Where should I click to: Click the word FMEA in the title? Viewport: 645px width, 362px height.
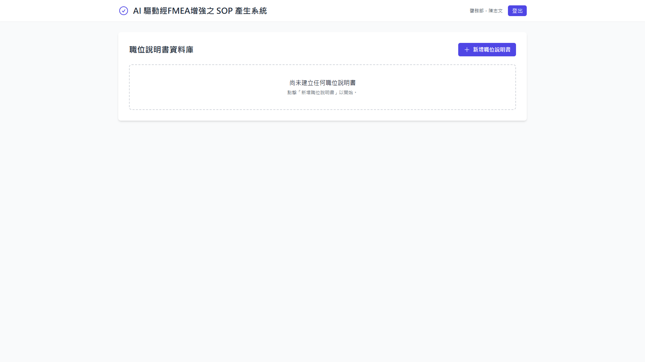(179, 11)
